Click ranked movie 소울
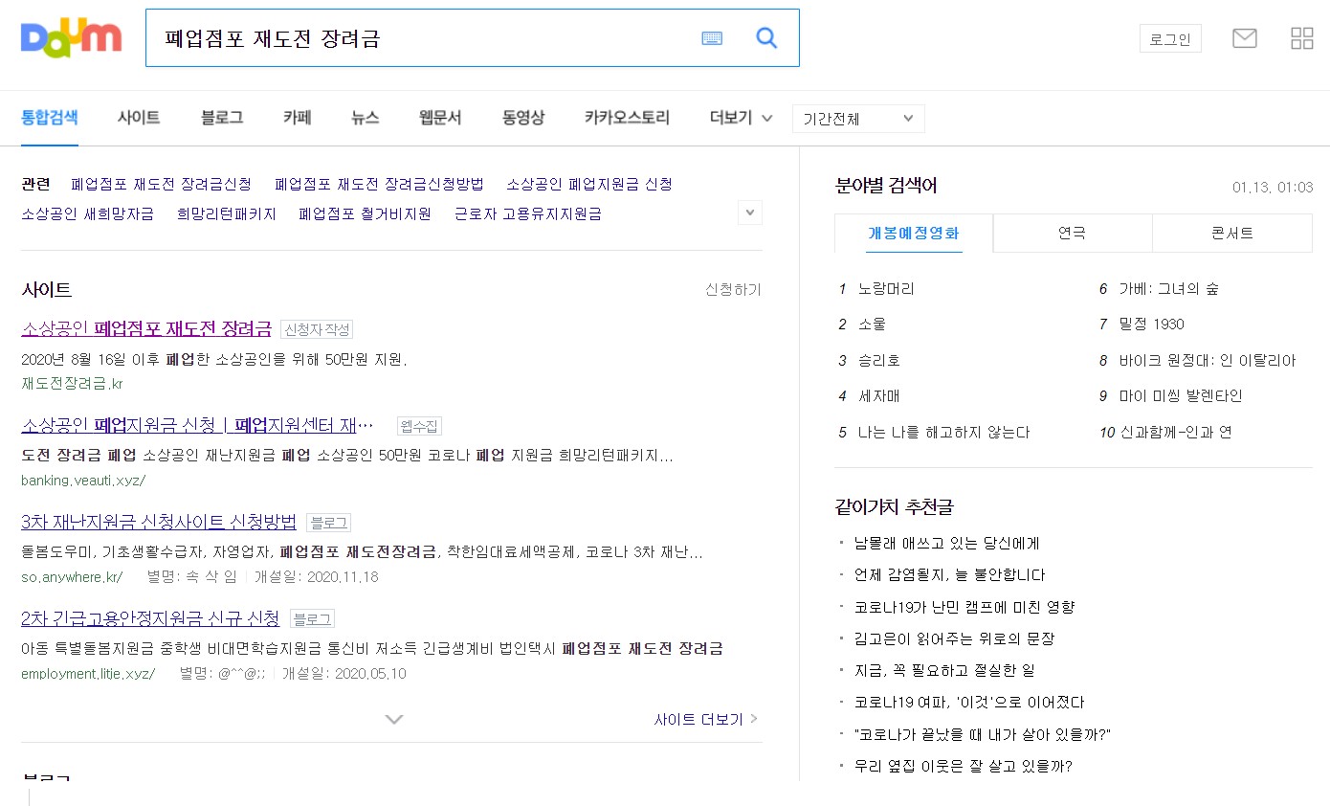Screen dimensions: 1330x806 872,325
